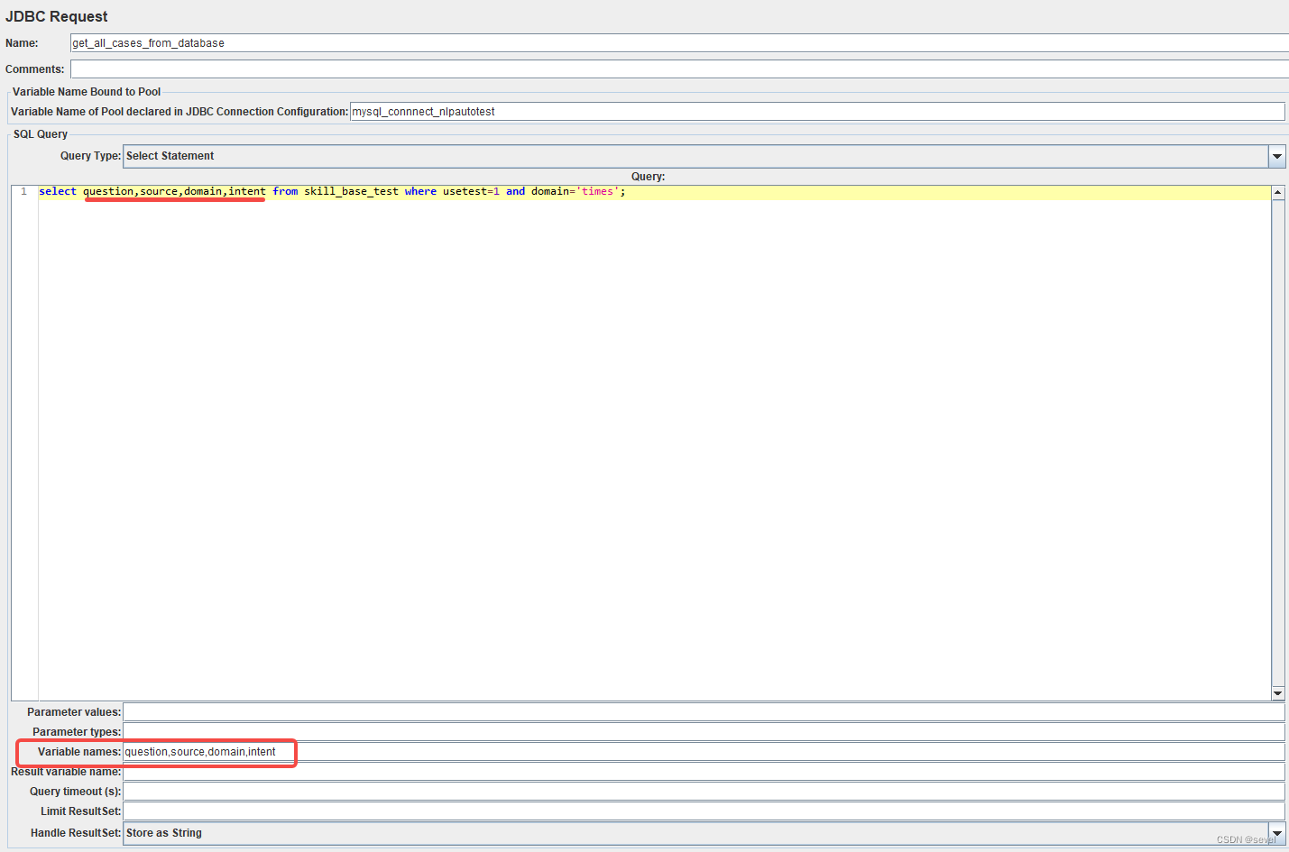Click the Query timeout (s) input field

click(541, 792)
